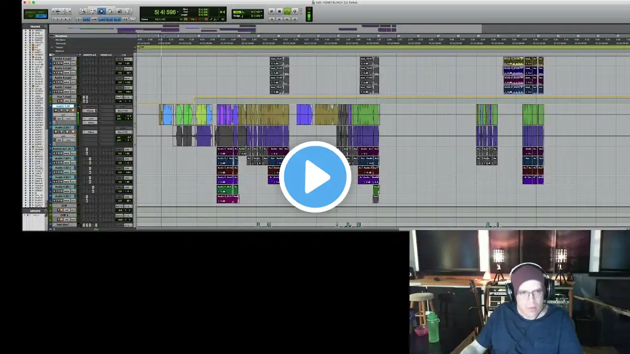
Task: Open read automation mode on Audio 1.48
Action: pyautogui.click(x=68, y=119)
